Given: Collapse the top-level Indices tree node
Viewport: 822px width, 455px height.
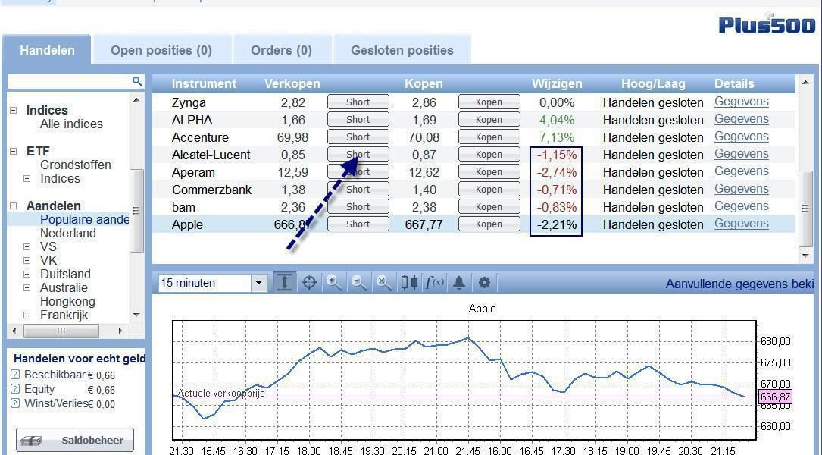Looking at the screenshot, I should [x=14, y=110].
